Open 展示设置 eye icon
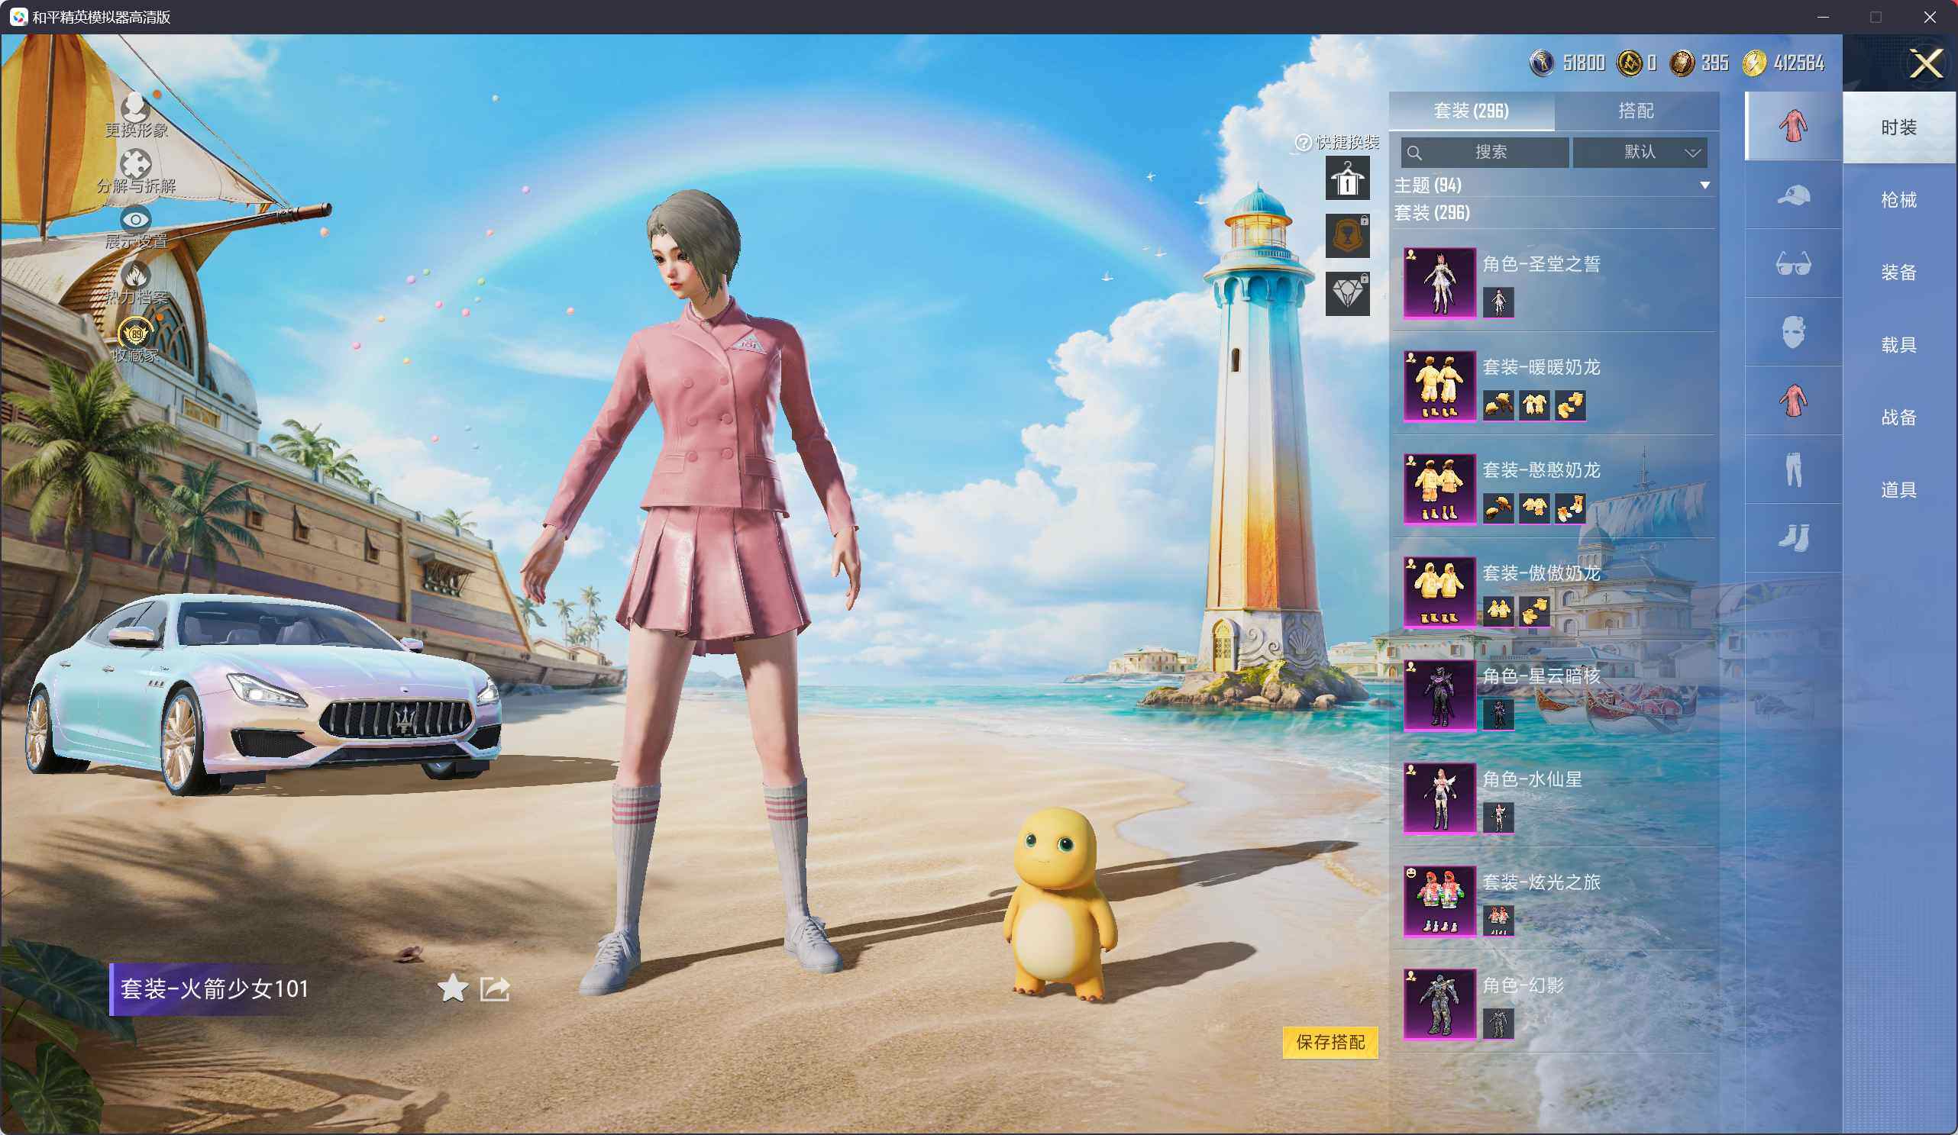This screenshot has width=1958, height=1135. [x=136, y=220]
